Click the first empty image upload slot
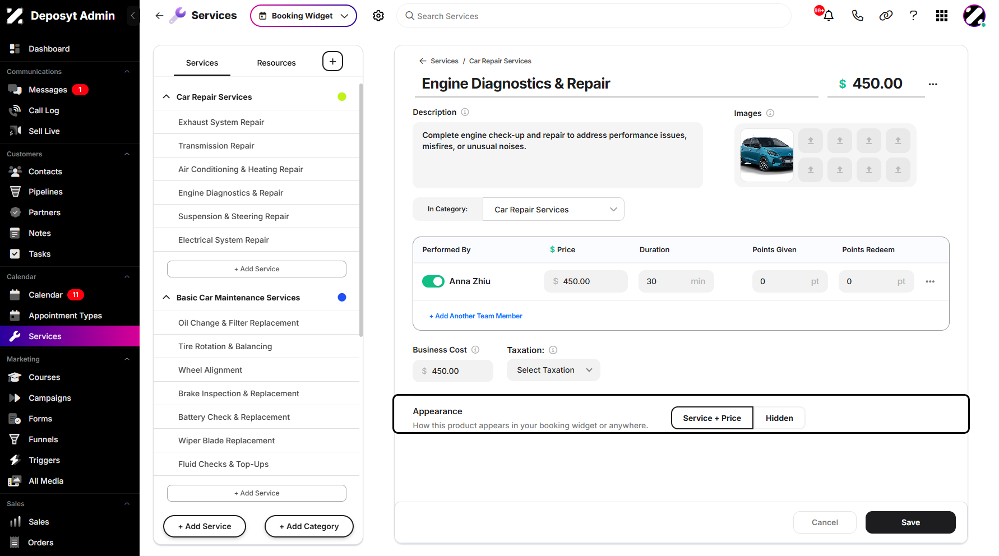The image size is (999, 556). click(811, 141)
